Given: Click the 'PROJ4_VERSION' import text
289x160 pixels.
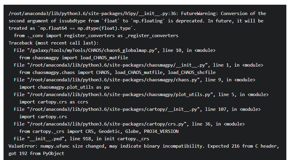Looking at the screenshot, I should 161,131.
